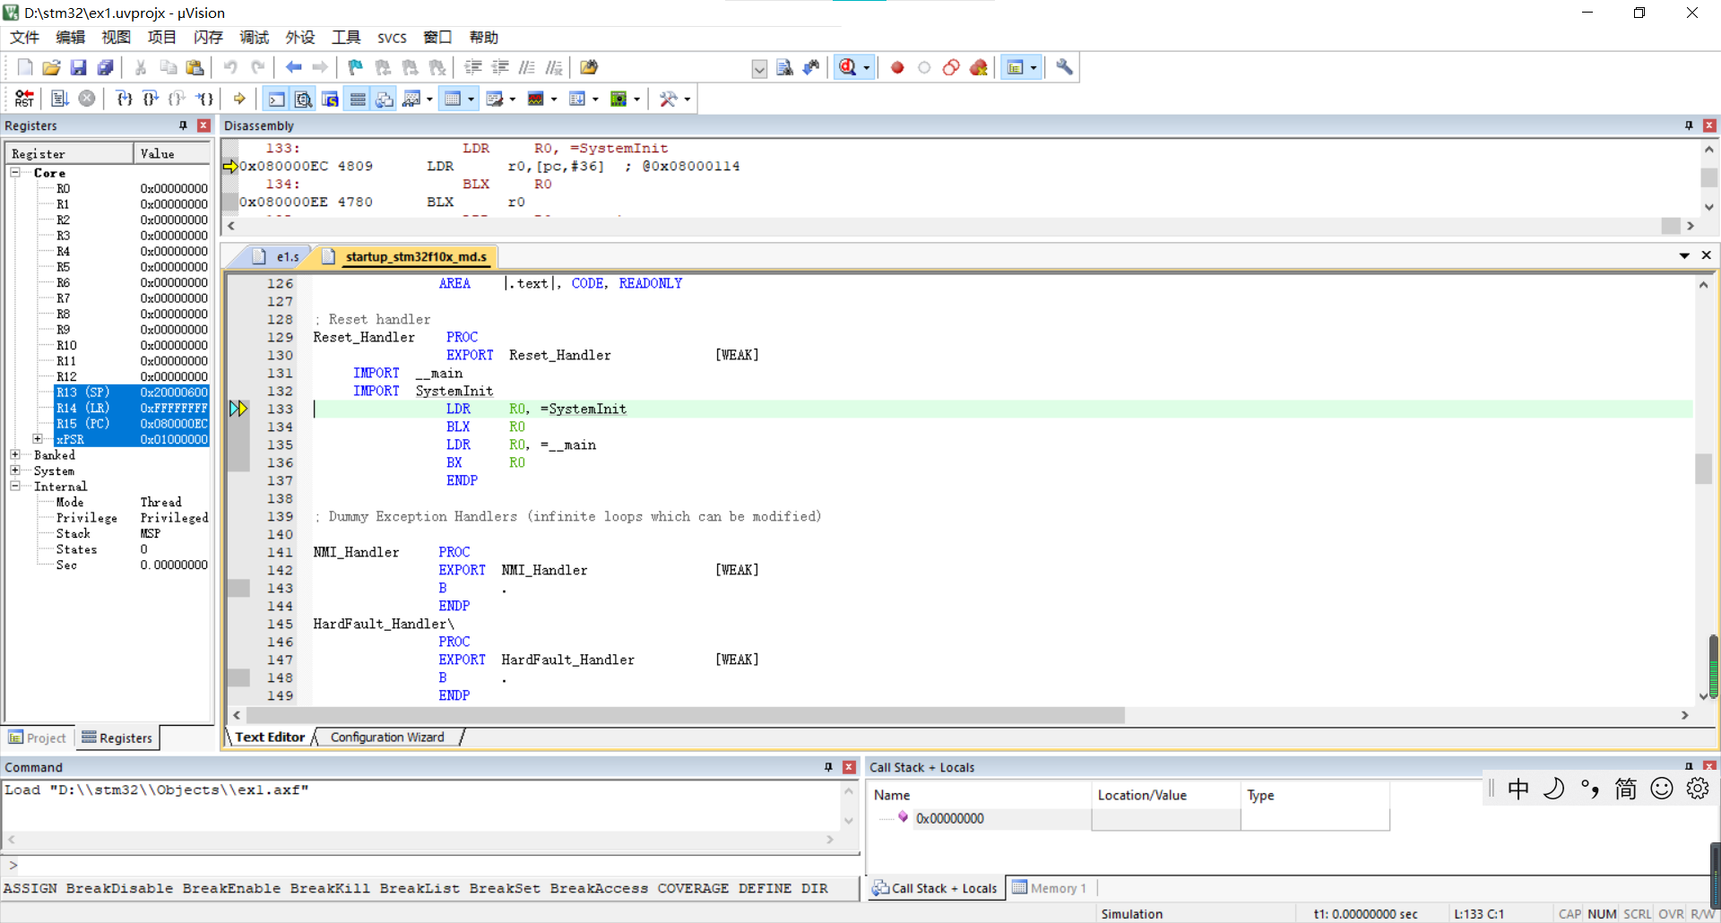Click the Save file icon
The image size is (1721, 923).
[79, 67]
